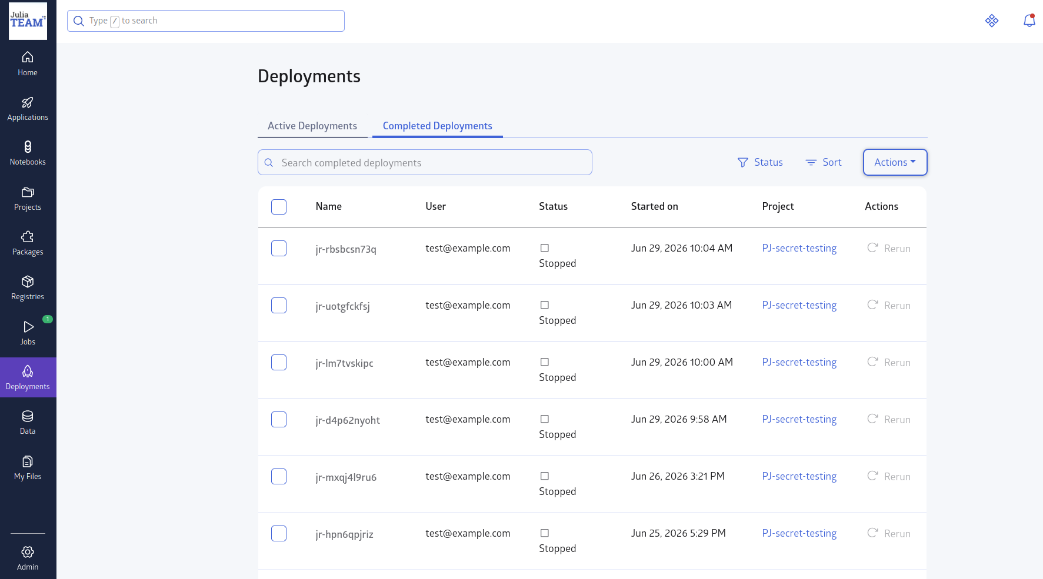Image resolution: width=1043 pixels, height=579 pixels.
Task: Click date Jun 26, 2026 3:21 PM
Action: [x=678, y=476]
